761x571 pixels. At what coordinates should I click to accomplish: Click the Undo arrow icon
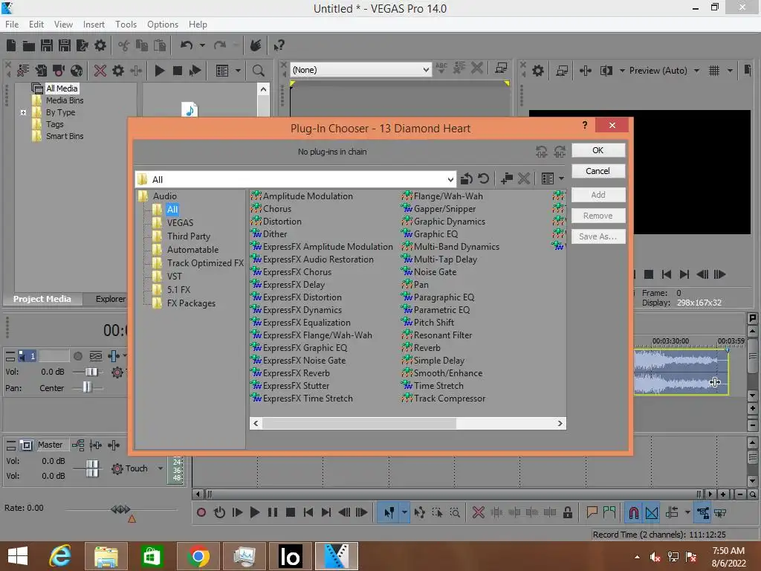187,45
